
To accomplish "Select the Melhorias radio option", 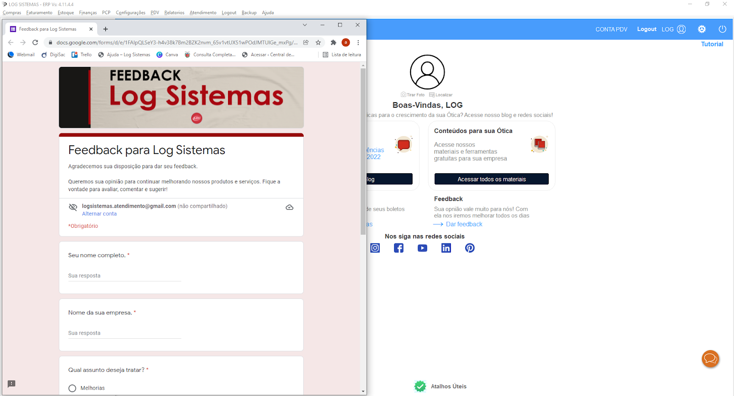I will [x=72, y=388].
